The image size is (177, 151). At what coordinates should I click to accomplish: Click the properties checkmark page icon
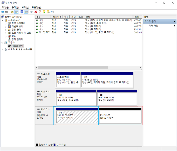click(x=40, y=12)
